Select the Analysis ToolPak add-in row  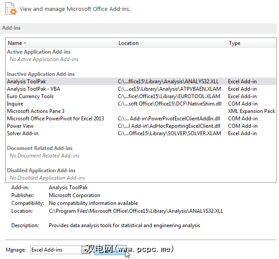point(26,82)
